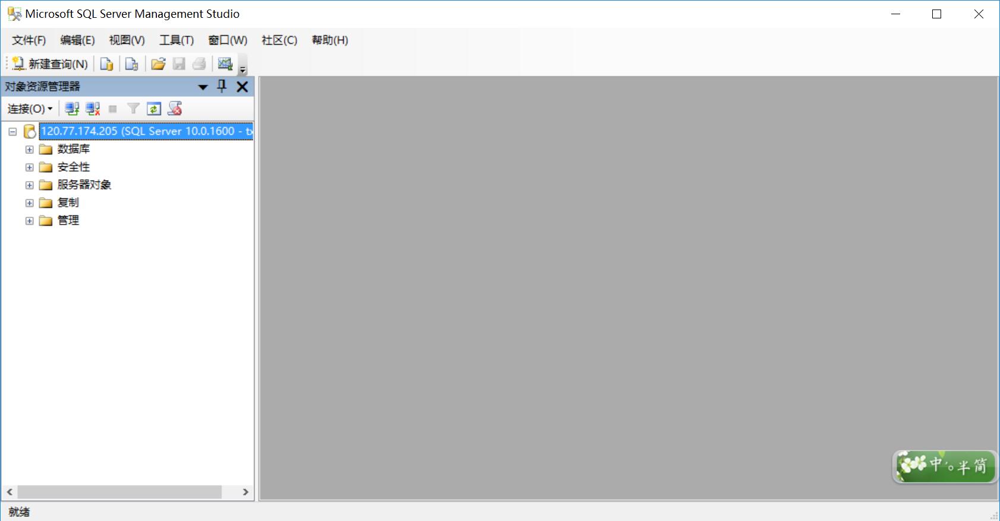Image resolution: width=1000 pixels, height=521 pixels.
Task: Click the 中 input method indicator
Action: click(936, 464)
